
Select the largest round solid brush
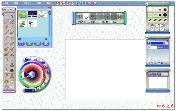[x=165, y=15]
